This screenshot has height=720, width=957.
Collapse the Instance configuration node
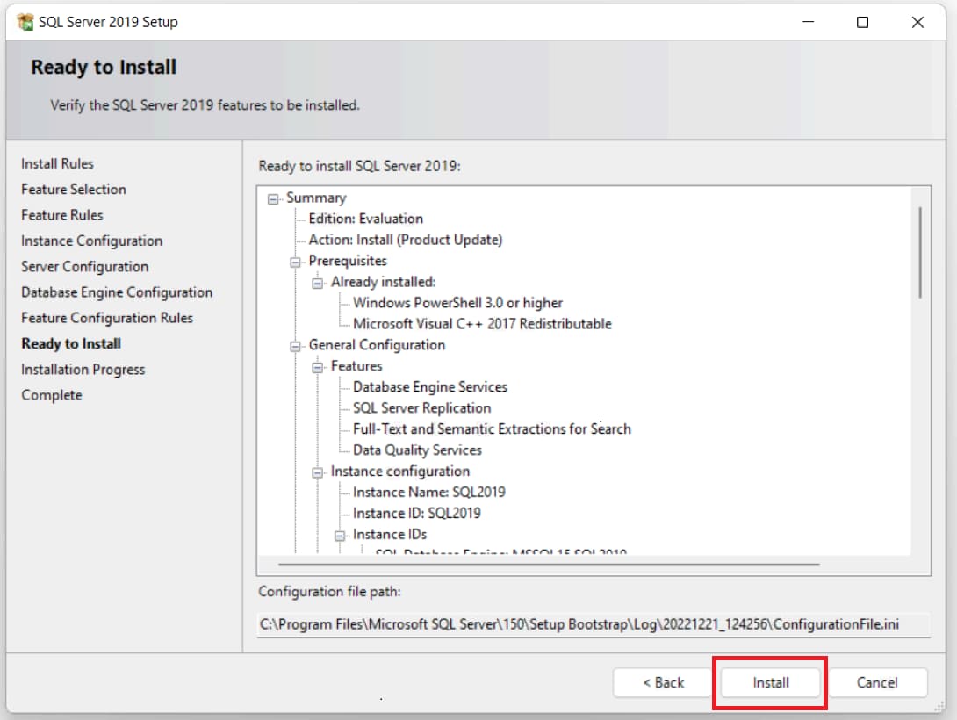[317, 472]
